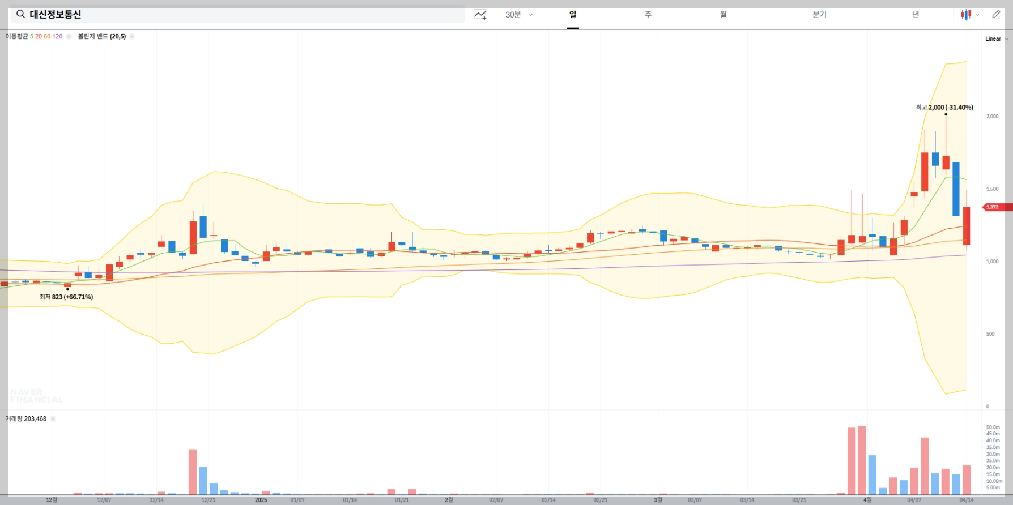The width and height of the screenshot is (1013, 505).
Task: Switch to the 일 daily tab
Action: [x=573, y=15]
